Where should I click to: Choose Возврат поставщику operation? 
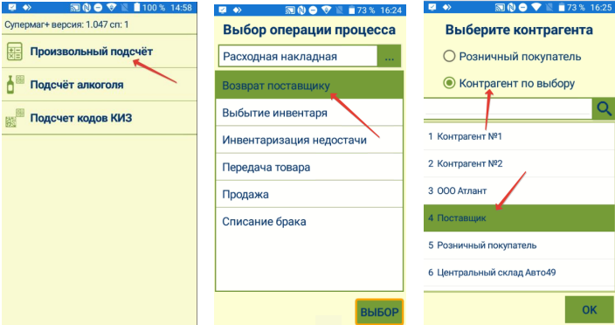pyautogui.click(x=309, y=85)
